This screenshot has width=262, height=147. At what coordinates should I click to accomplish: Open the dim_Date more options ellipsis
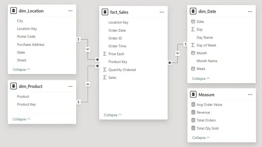click(250, 12)
